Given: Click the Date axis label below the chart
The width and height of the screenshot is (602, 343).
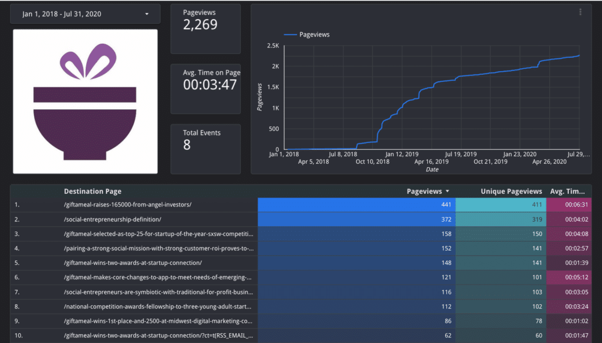Looking at the screenshot, I should pos(432,169).
